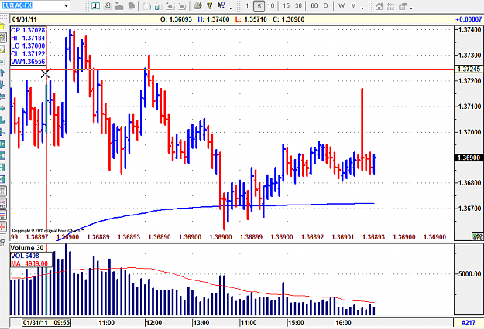Click the yellow folder icon in the left sidebar
Viewport: 484px width, 329px height.
click(x=2, y=26)
